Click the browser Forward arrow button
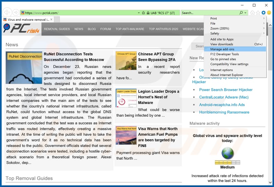This screenshot has width=274, height=187. (x=16, y=13)
